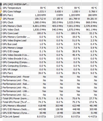Image resolution: width=103 pixels, height=121 pixels.
Task: Click the 161.799 W maximum GPU Power value
Action: (x=74, y=19)
